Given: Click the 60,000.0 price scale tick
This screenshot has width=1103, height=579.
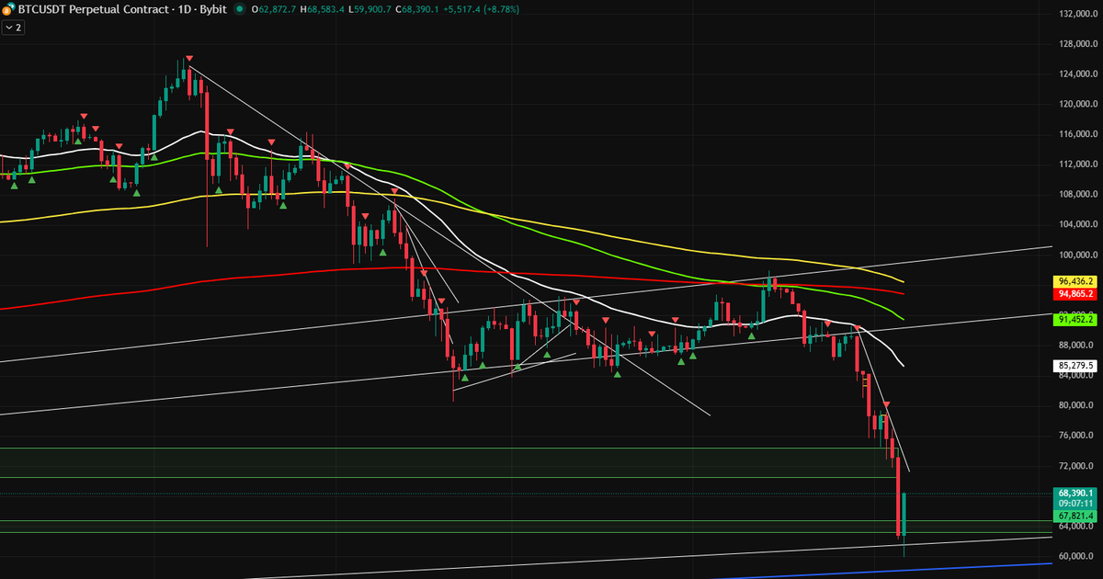Looking at the screenshot, I should [1077, 556].
